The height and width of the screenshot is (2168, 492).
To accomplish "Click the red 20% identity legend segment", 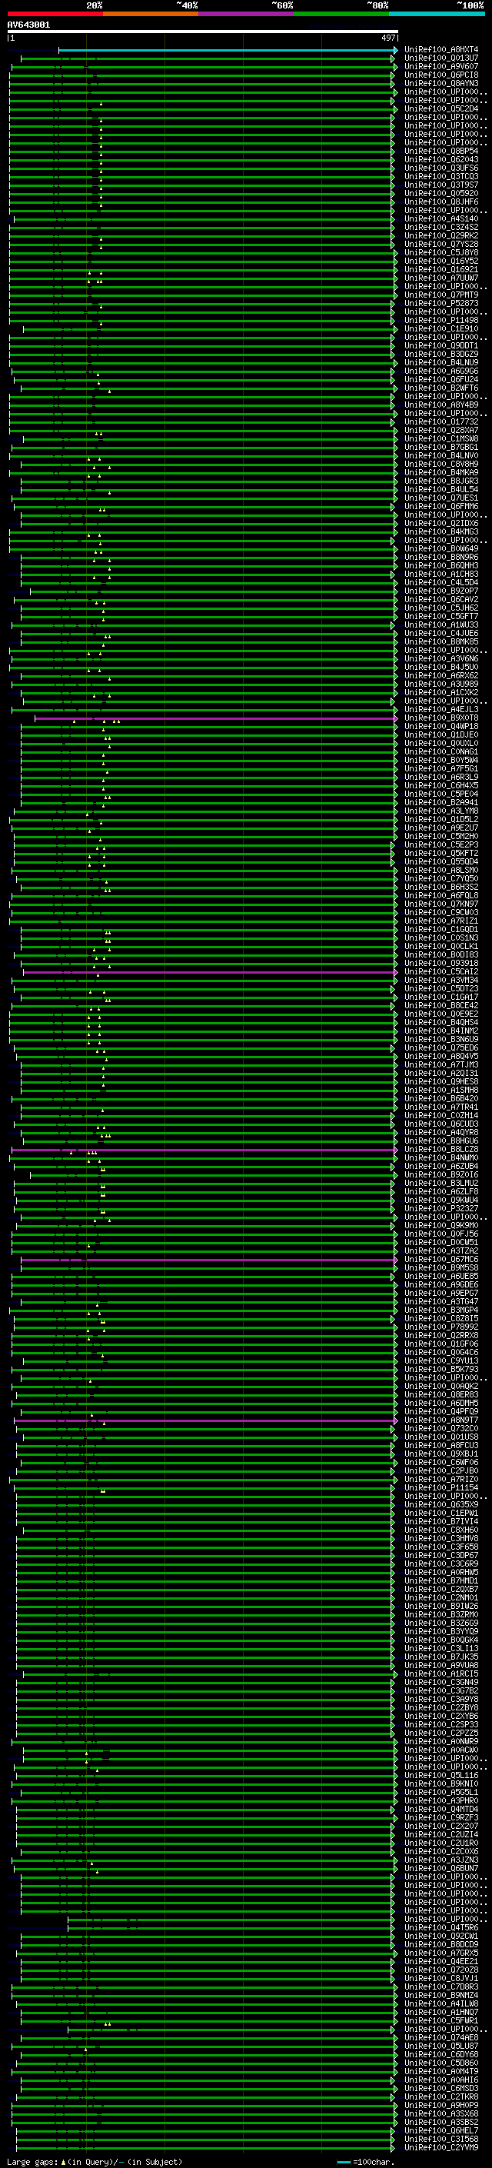I will [55, 14].
